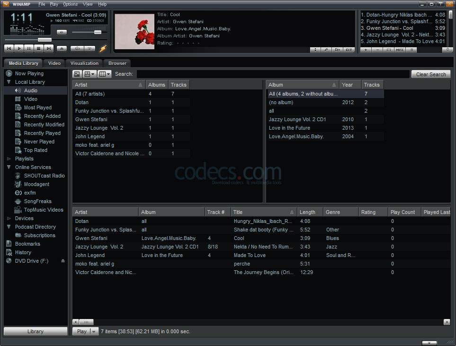The height and width of the screenshot is (346, 456).
Task: Open the view mode dropdown beside Search
Action: tap(89, 74)
